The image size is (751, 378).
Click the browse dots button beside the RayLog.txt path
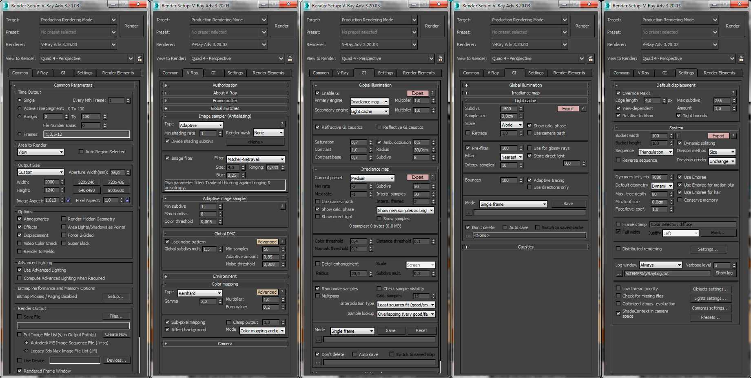point(619,274)
